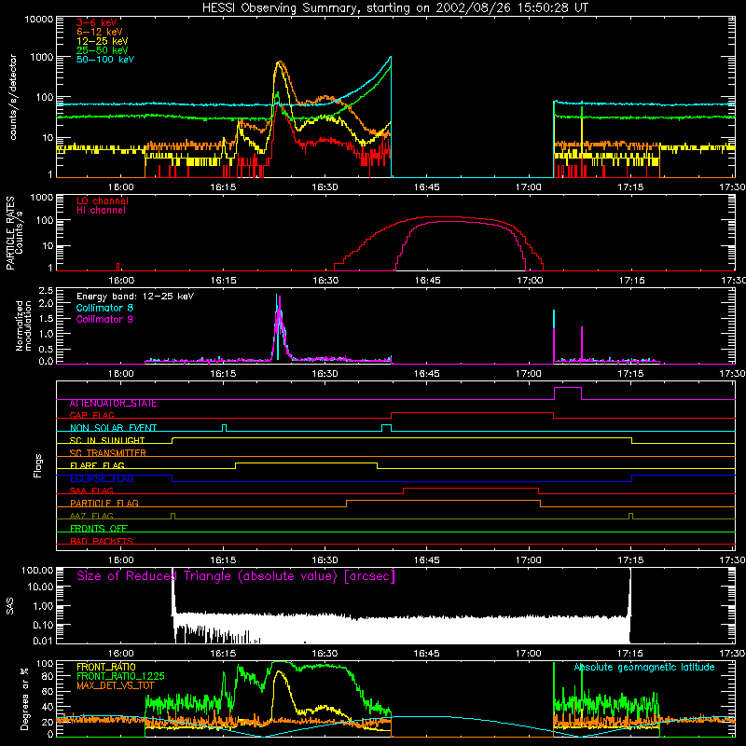Select the NON_SOLAR_EVENT flag label
Viewport: 746px width, 746px height.
(113, 428)
